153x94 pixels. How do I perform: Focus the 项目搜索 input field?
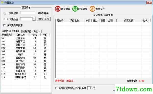pos(28,13)
